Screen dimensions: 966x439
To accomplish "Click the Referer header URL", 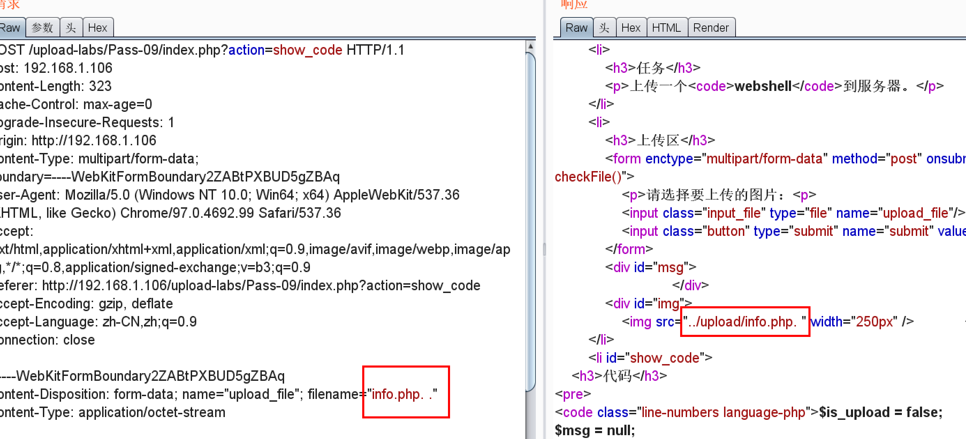I will [261, 286].
